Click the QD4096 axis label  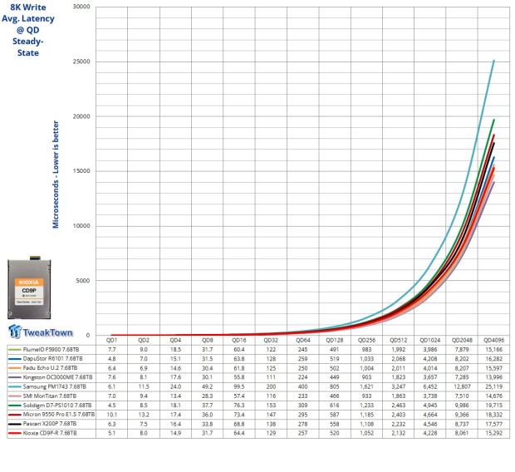493,340
